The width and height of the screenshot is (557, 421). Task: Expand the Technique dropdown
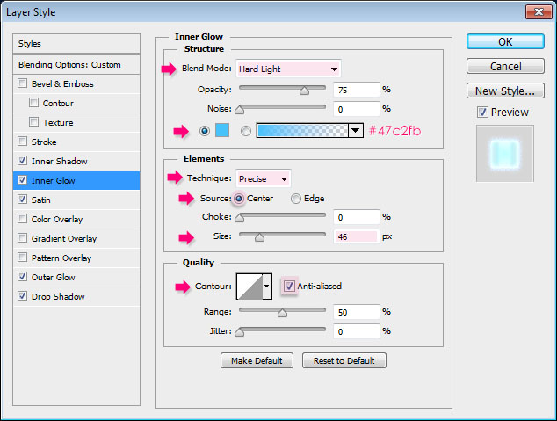click(x=264, y=179)
